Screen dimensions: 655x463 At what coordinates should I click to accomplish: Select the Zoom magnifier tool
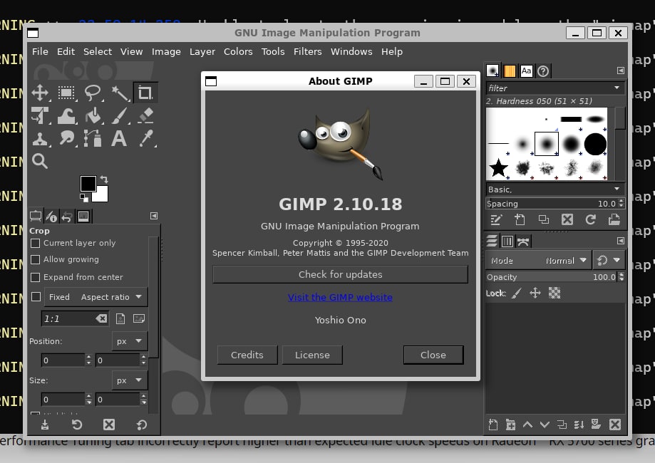[40, 161]
